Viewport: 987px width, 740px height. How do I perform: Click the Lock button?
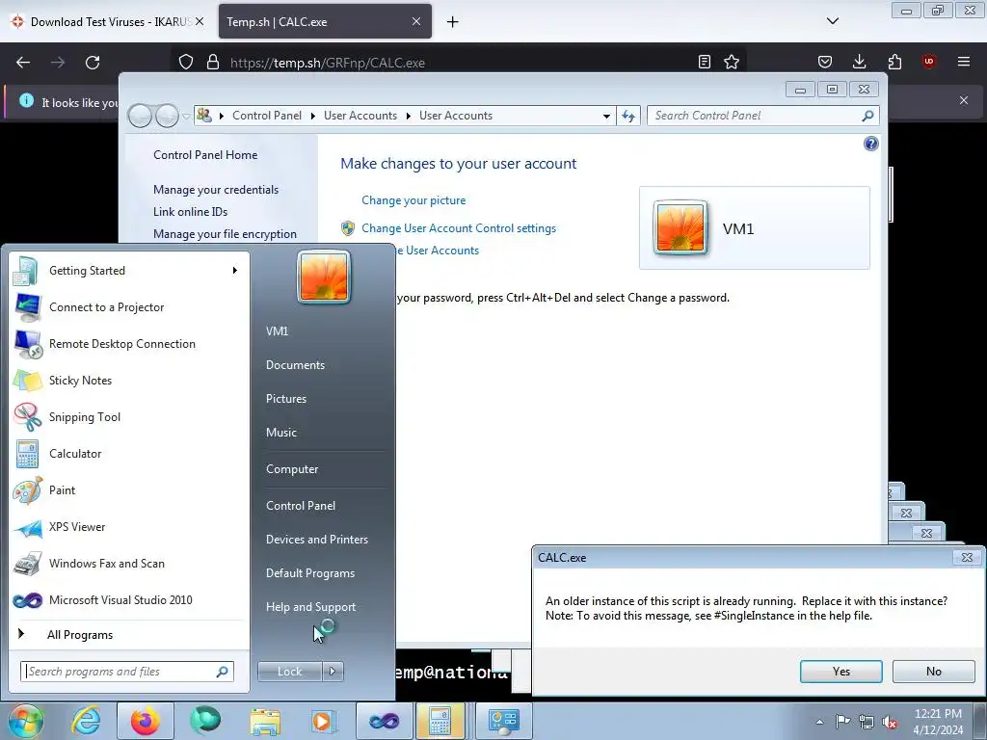(290, 672)
